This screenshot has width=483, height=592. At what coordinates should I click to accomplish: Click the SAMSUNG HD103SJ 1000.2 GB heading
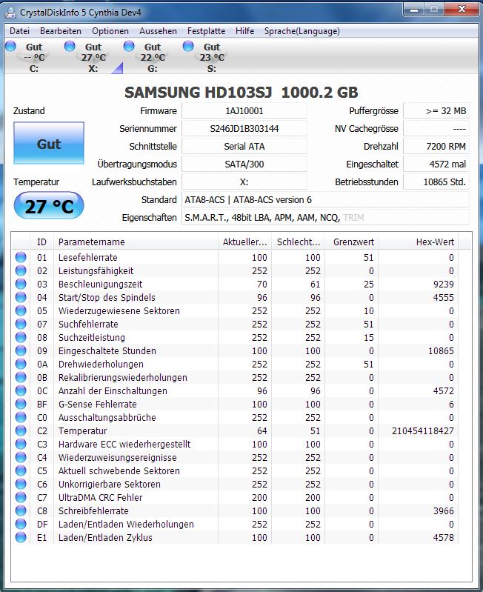(x=241, y=92)
